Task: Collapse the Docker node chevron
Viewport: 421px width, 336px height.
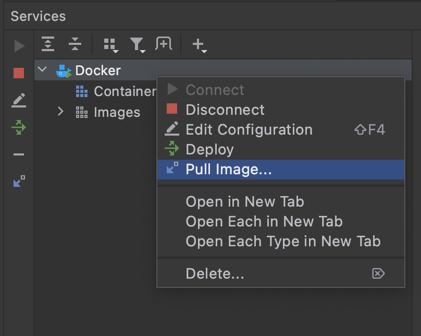Action: tap(43, 69)
